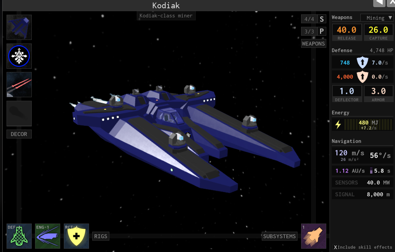Open the RCT-1 yellow shield rig slot
395x252 pixels.
pyautogui.click(x=76, y=236)
